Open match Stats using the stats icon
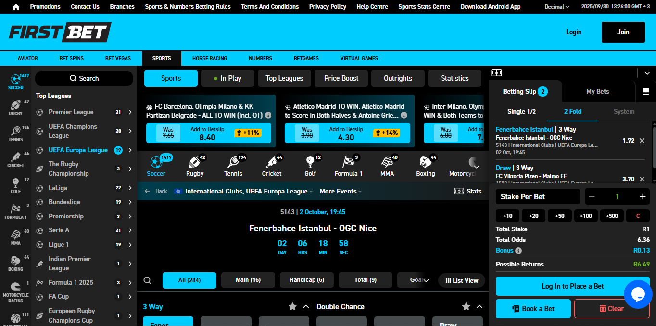Image resolution: width=656 pixels, height=326 pixels. (466, 191)
